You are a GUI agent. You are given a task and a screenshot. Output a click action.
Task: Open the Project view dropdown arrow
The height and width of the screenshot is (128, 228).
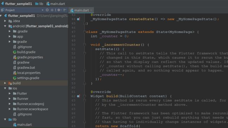click(x=42, y=10)
